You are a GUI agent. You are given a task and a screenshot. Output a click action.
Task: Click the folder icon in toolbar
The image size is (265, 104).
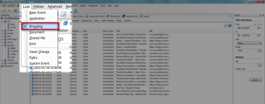coord(4,11)
